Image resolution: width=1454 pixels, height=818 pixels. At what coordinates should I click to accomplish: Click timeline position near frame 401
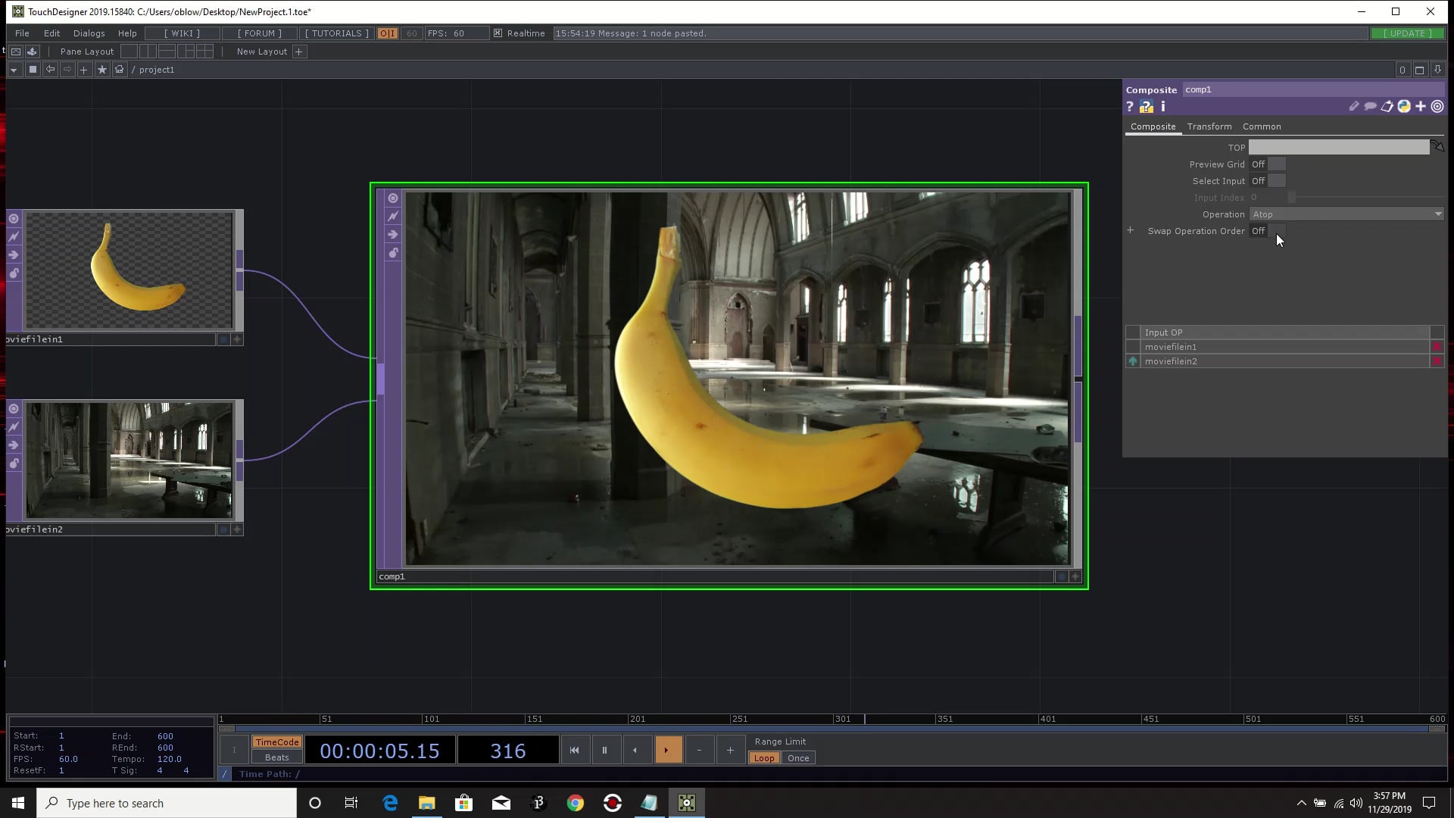[1039, 720]
